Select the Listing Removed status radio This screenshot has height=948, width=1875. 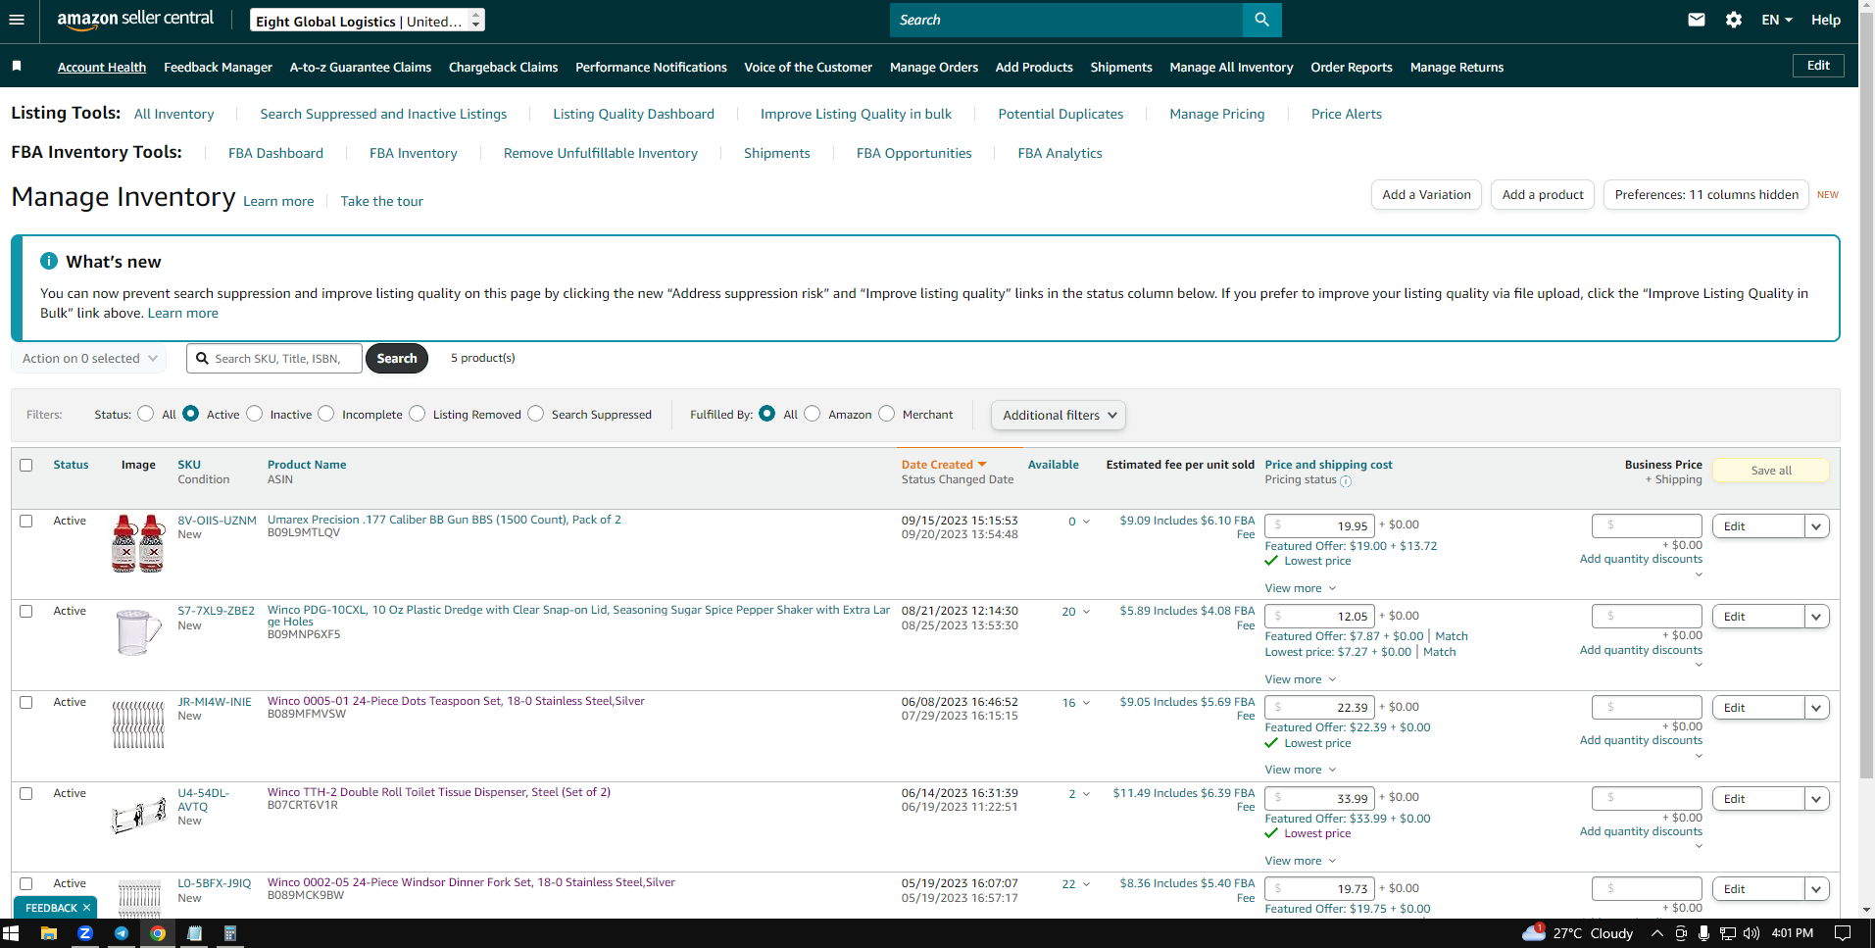point(418,414)
